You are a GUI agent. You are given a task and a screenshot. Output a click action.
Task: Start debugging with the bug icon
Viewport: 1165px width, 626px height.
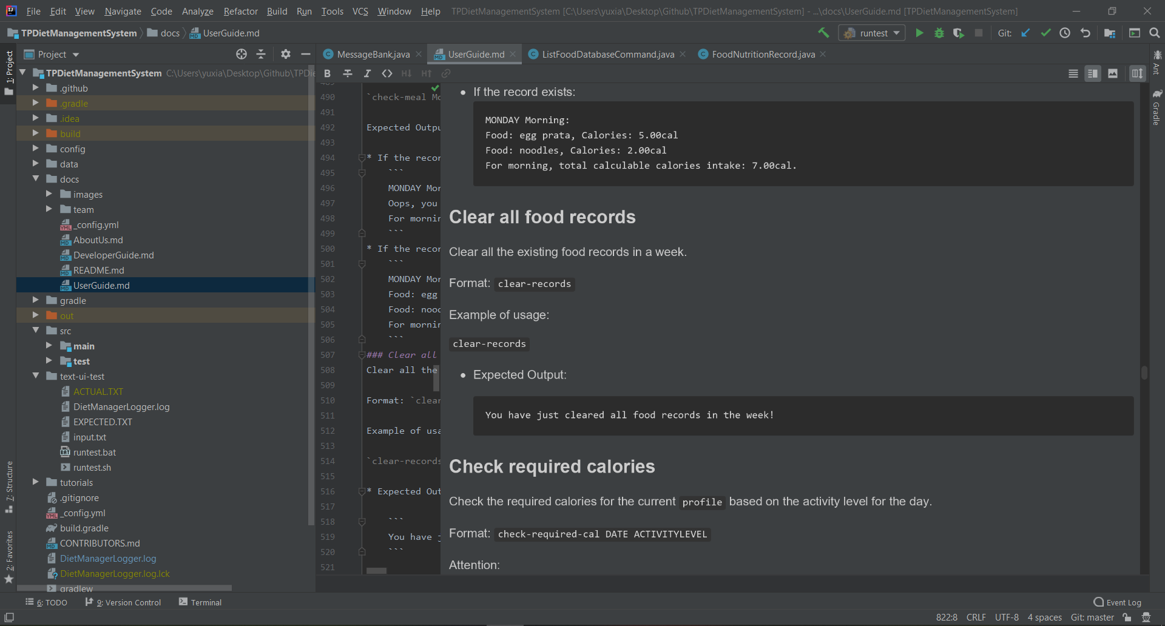click(939, 33)
